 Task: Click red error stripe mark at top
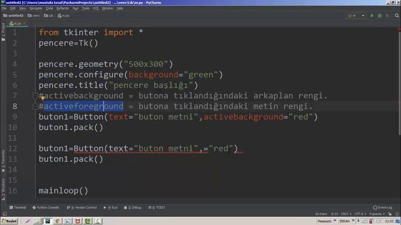coord(399,29)
